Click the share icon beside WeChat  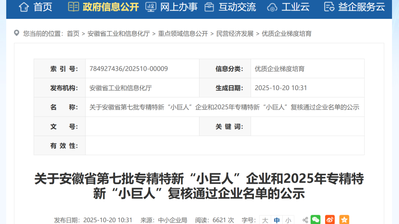[x=305, y=220]
